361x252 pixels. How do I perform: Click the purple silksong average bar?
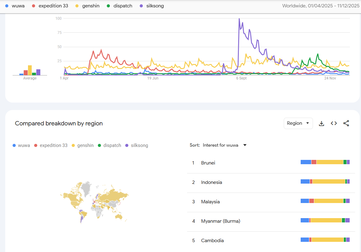click(38, 72)
